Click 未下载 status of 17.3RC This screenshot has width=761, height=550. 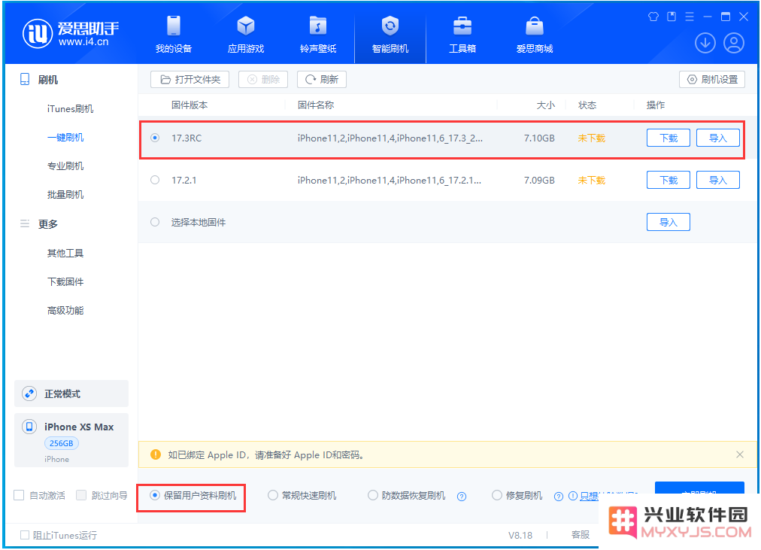pyautogui.click(x=591, y=138)
